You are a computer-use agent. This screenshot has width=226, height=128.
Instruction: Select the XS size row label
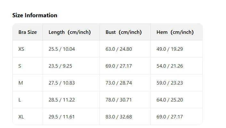21,49
